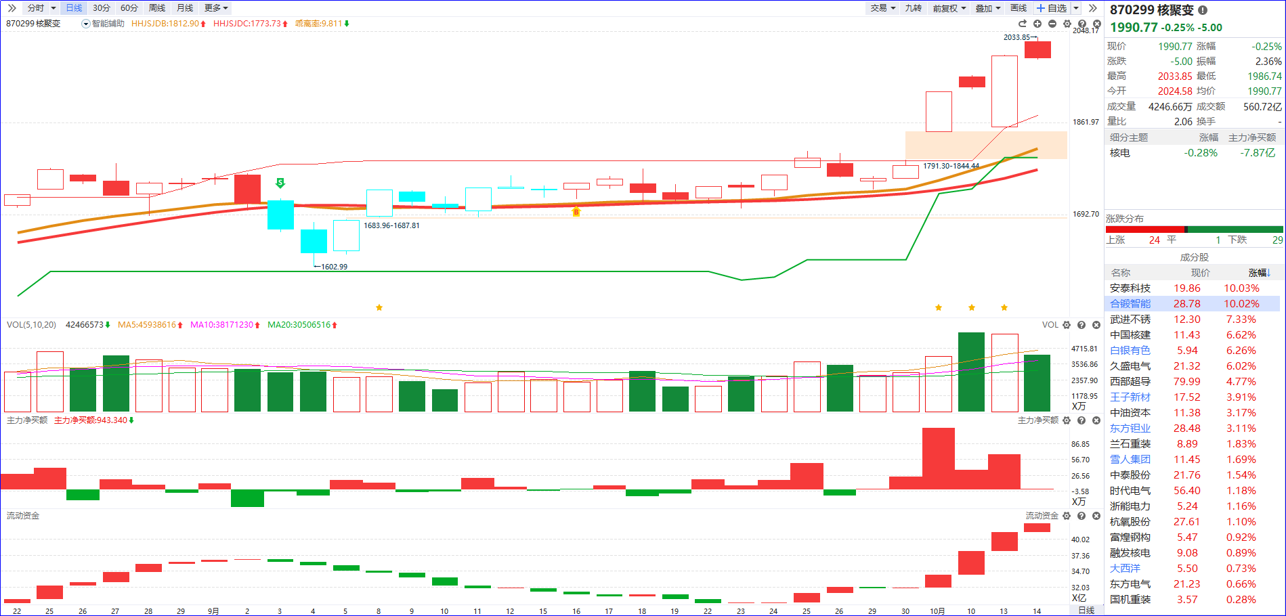
Task: Open help for the main K-line chart
Action: click(x=1082, y=24)
